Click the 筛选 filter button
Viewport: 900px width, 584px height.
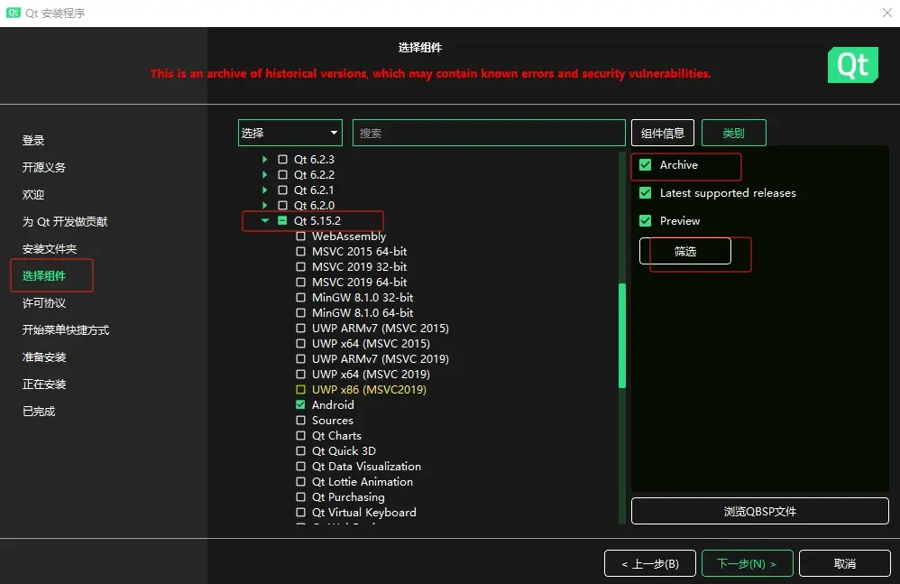(684, 251)
